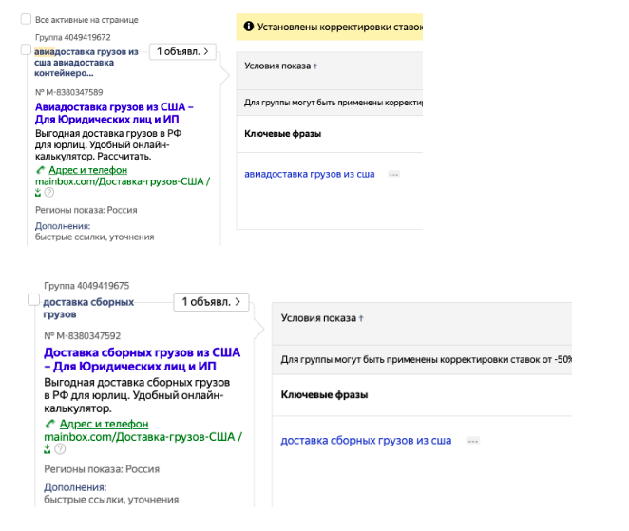
Task: Sort by first 'Условия показа' column arrow
Action: (315, 66)
